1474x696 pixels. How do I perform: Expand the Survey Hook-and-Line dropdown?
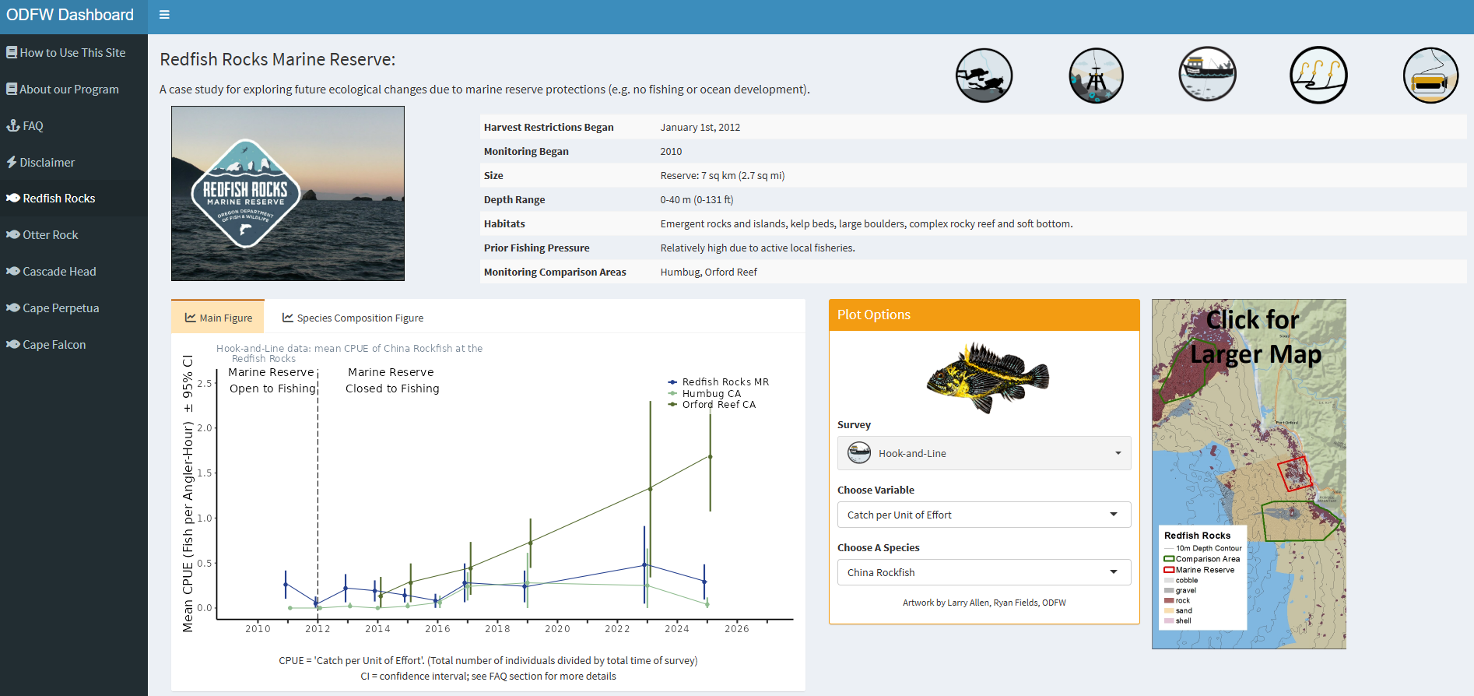(x=984, y=453)
